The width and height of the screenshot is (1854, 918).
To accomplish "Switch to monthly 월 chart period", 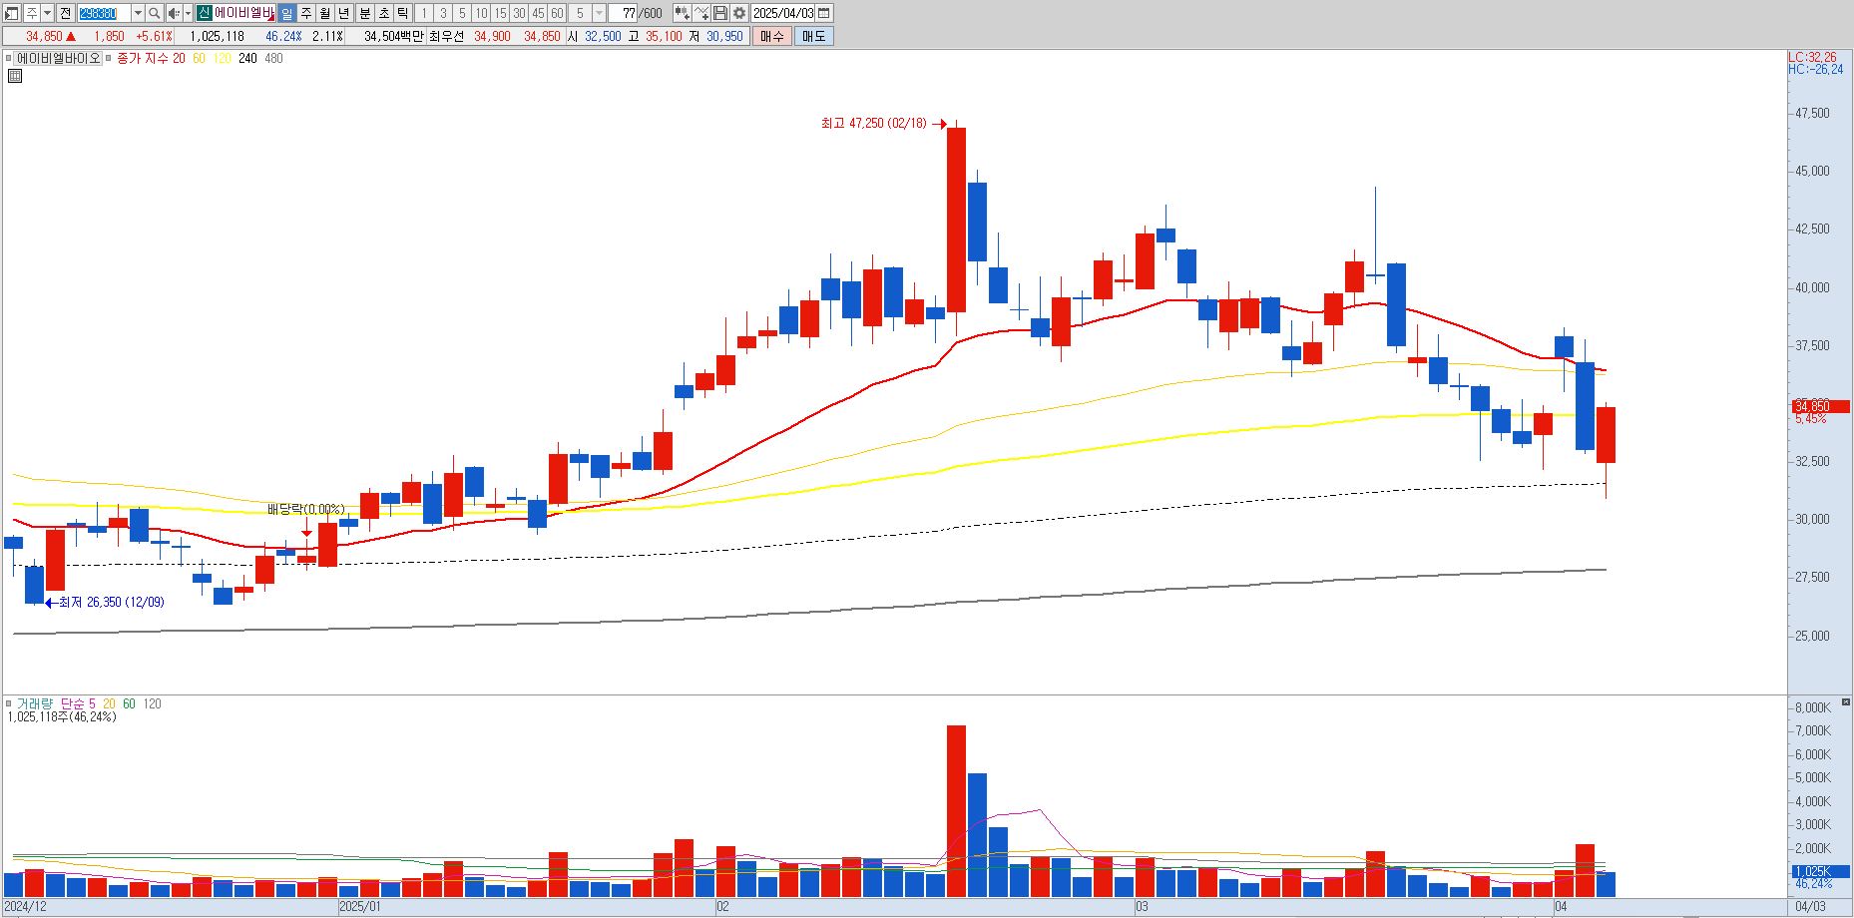I will [x=325, y=13].
